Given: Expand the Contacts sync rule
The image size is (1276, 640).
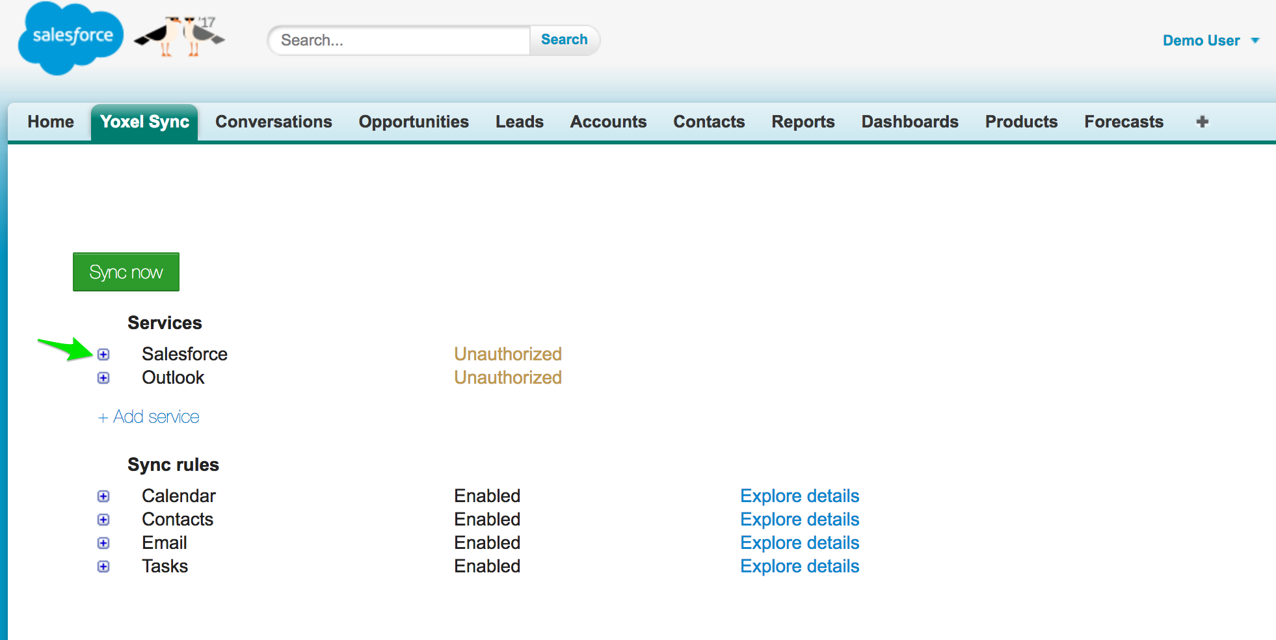Looking at the screenshot, I should [x=103, y=520].
